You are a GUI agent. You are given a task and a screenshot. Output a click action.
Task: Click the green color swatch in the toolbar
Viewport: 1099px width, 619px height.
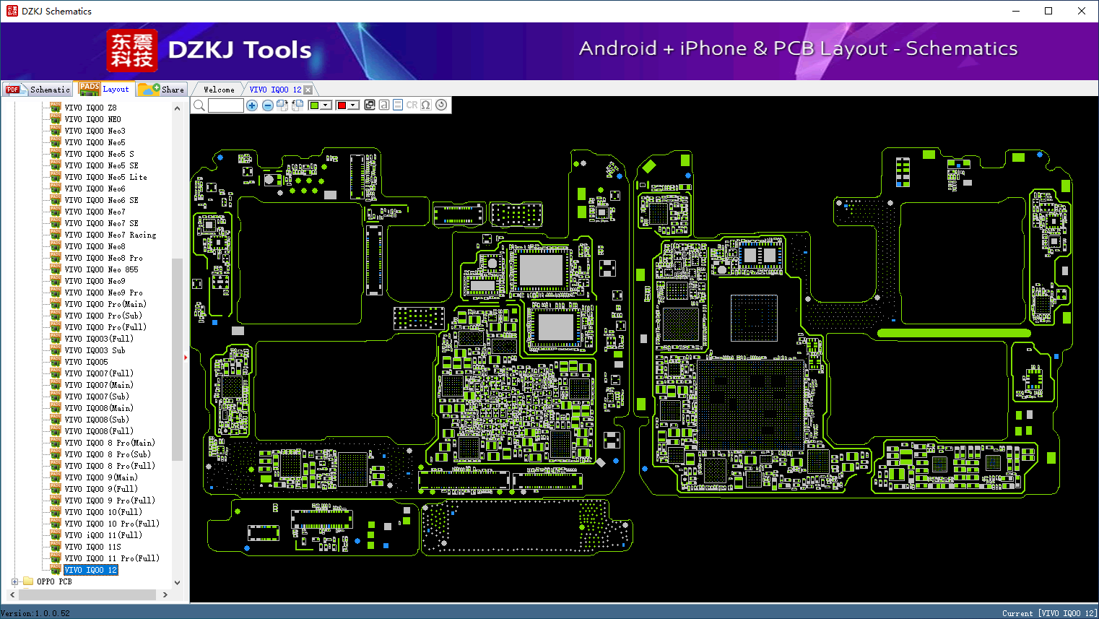(314, 105)
